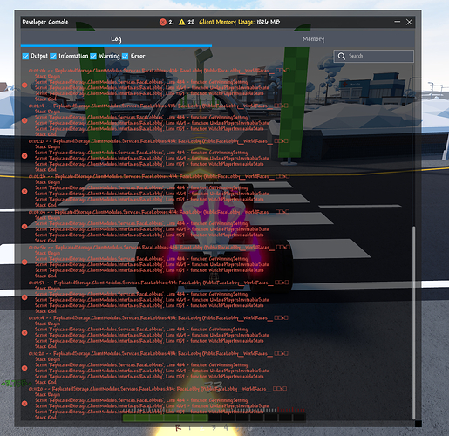Click Stack End line under 01:10:20 entry
This screenshot has height=436, width=449.
click(45, 382)
